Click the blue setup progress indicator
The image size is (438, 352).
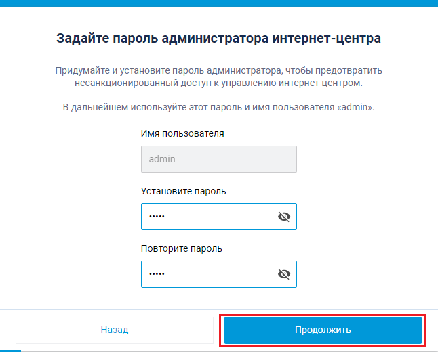10,351
